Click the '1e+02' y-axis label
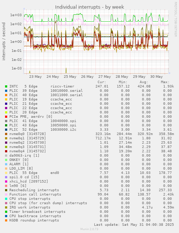This screenshot has height=233, width=179. coord(16,24)
